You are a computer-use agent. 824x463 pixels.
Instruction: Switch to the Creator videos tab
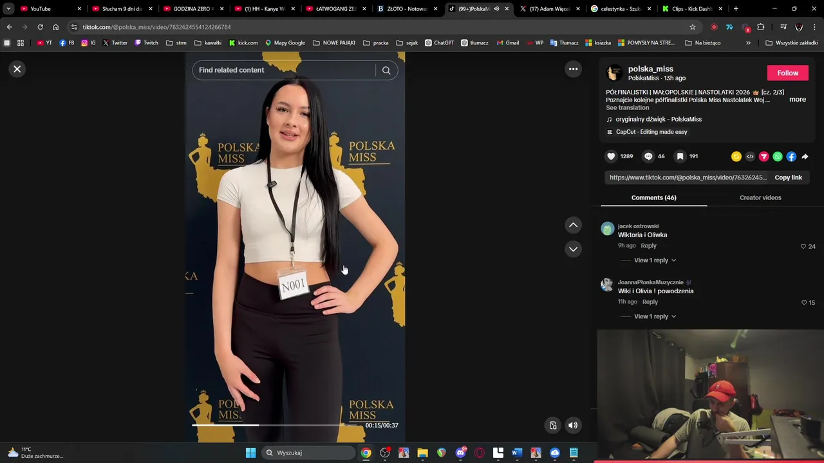[760, 197]
